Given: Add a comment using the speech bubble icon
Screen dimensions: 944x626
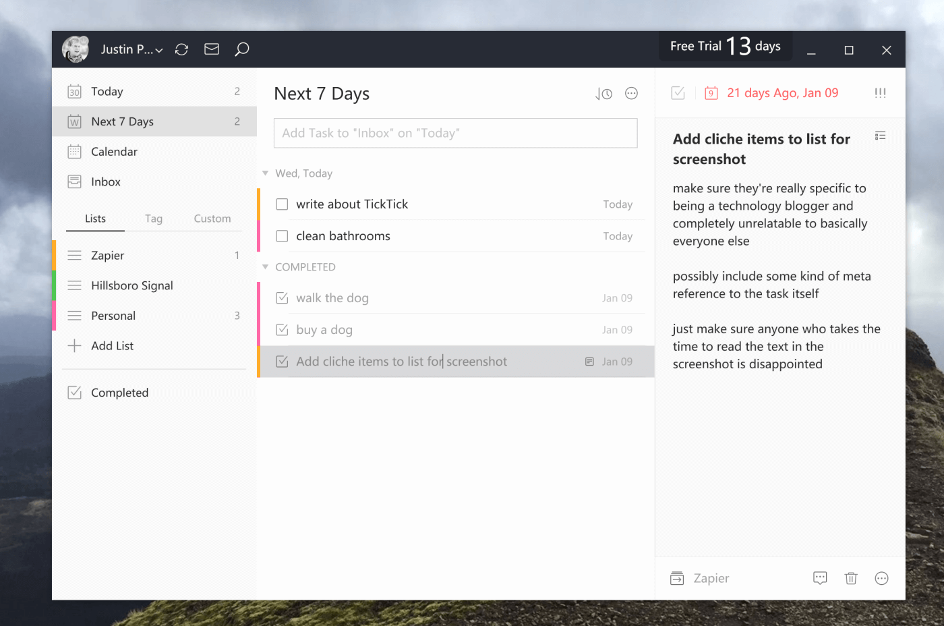Looking at the screenshot, I should pos(820,578).
